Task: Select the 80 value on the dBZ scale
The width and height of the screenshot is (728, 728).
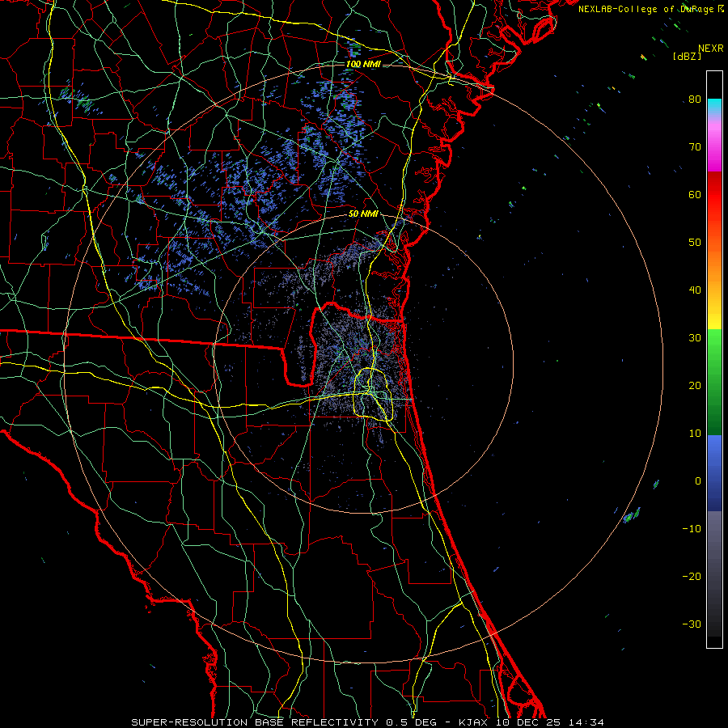Action: [695, 99]
